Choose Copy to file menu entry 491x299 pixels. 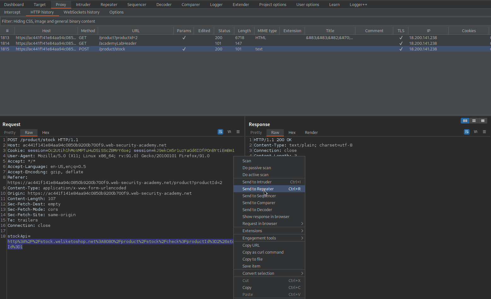[269, 259]
